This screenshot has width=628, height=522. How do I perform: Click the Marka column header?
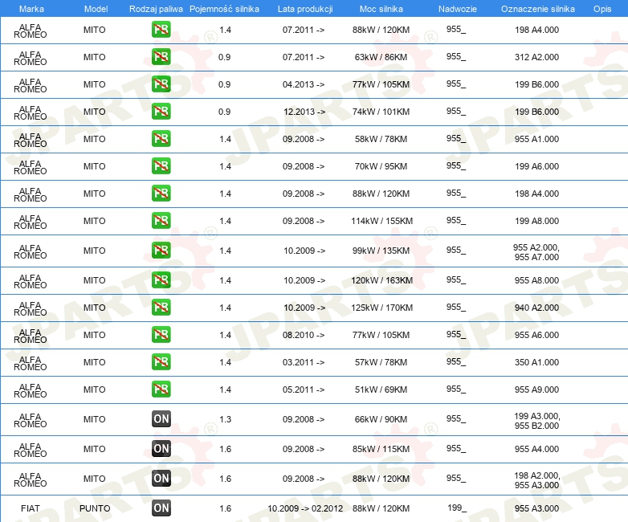pos(31,9)
